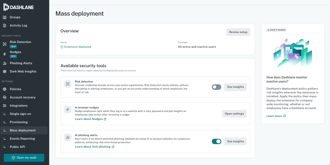Click Open my vault button
Image resolution: width=330 pixels, height=165 pixels.
[24, 158]
